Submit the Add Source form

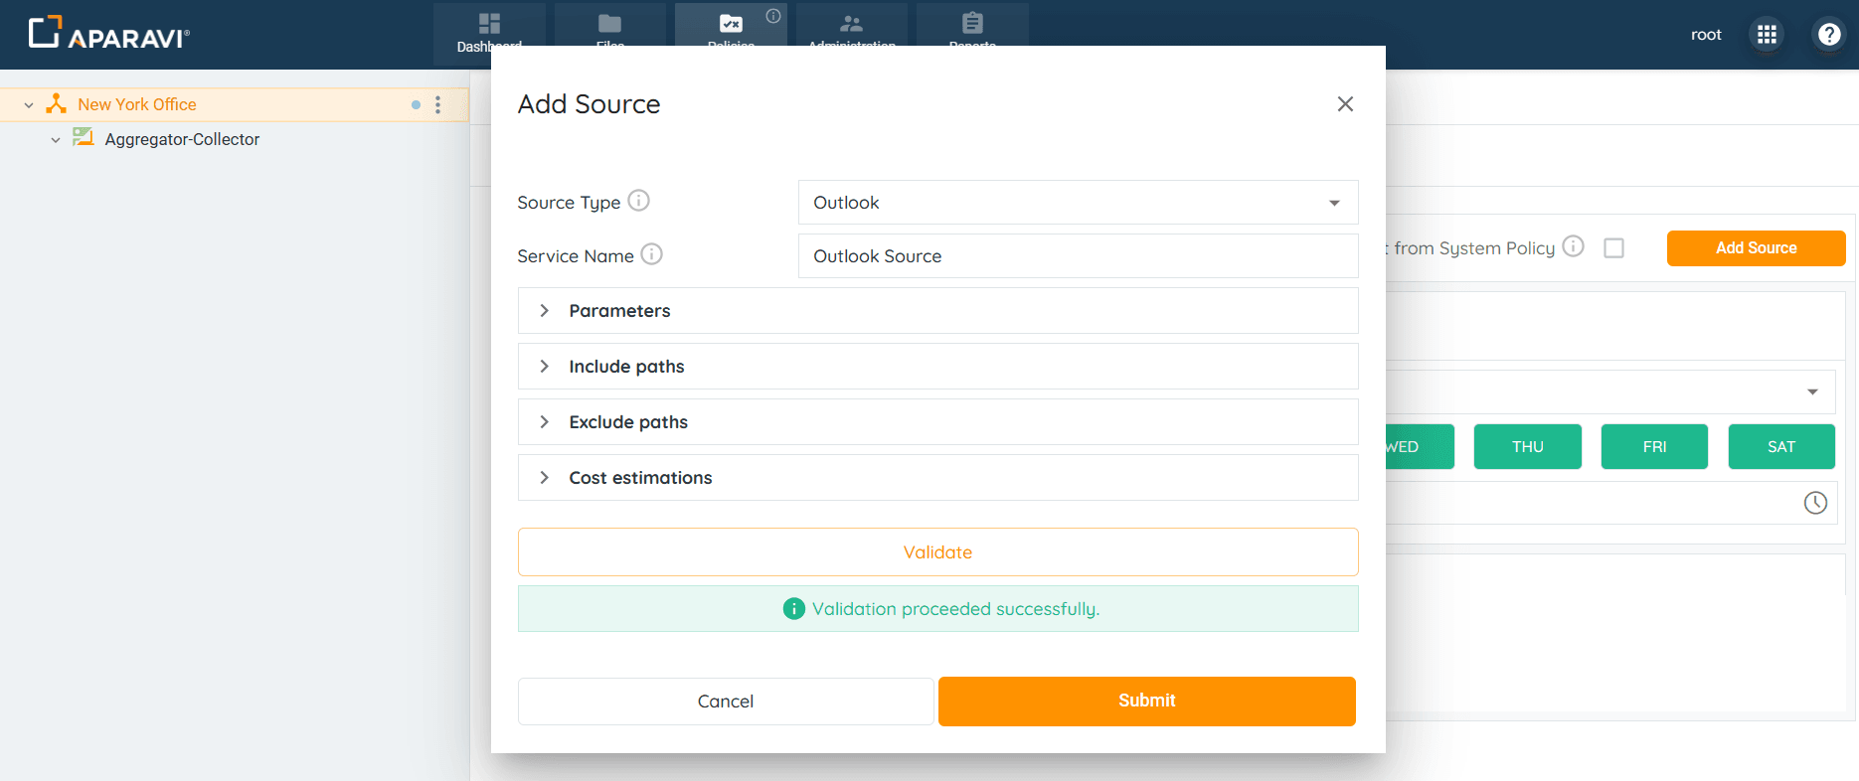[x=1146, y=702]
